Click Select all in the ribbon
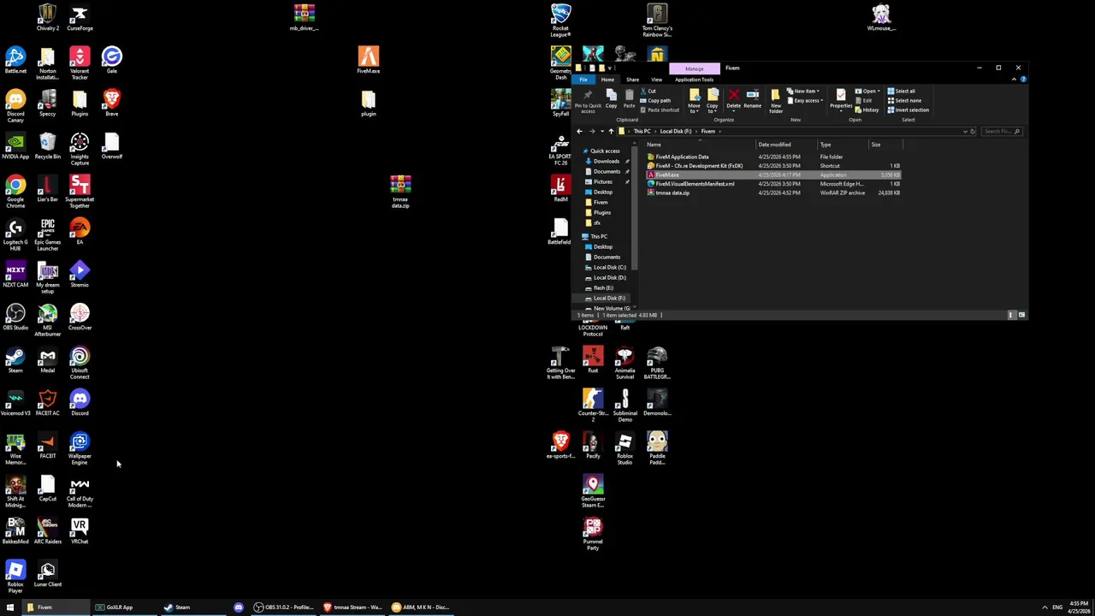1095x616 pixels. 902,91
